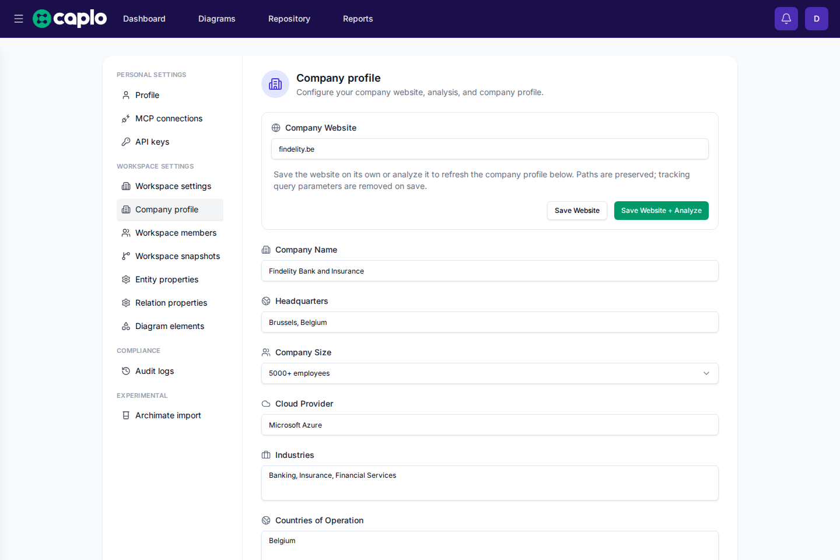
Task: Focus the Industries text area
Action: point(490,483)
